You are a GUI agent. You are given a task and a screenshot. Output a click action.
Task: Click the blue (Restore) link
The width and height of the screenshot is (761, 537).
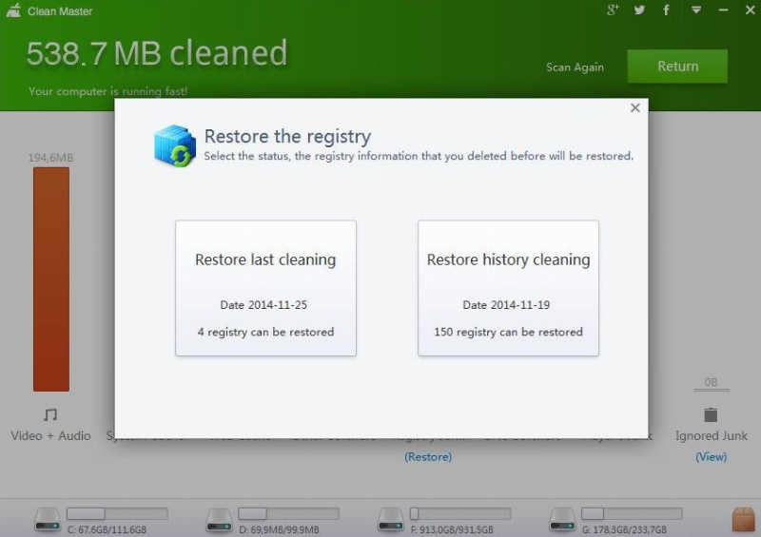[428, 457]
